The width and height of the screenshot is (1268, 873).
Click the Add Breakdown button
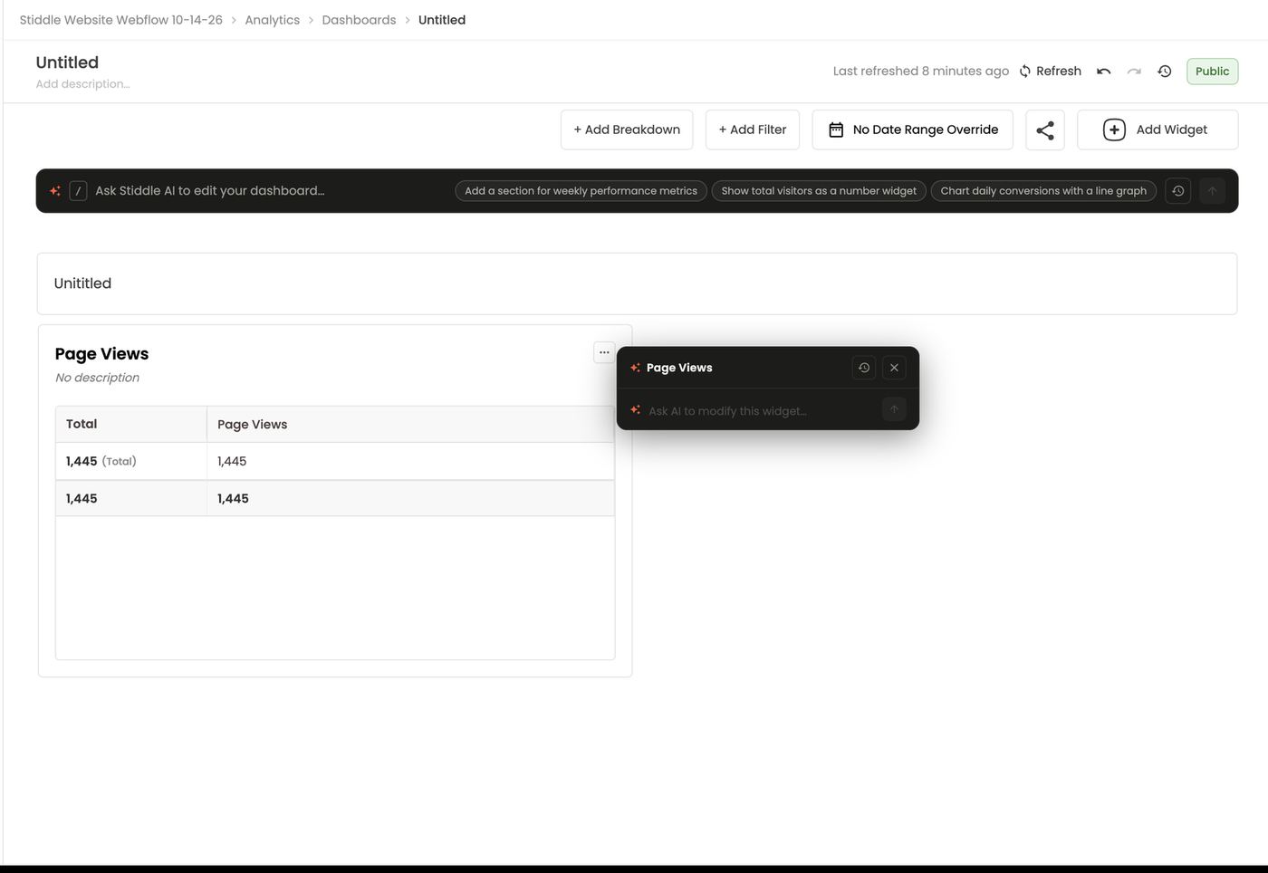click(627, 130)
